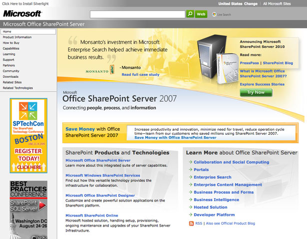Open Collaboration and Social Computing link
The image size is (307, 239).
click(x=232, y=162)
